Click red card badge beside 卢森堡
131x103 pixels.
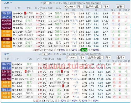(25, 13)
